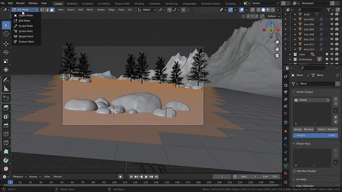The height and width of the screenshot is (192, 342).
Task: Enable edge select mode
Action: tap(47, 10)
